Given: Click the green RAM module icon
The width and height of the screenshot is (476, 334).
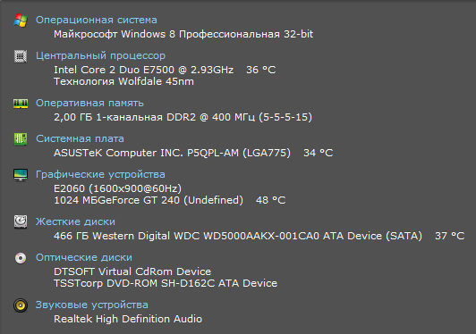Looking at the screenshot, I should 21,104.
